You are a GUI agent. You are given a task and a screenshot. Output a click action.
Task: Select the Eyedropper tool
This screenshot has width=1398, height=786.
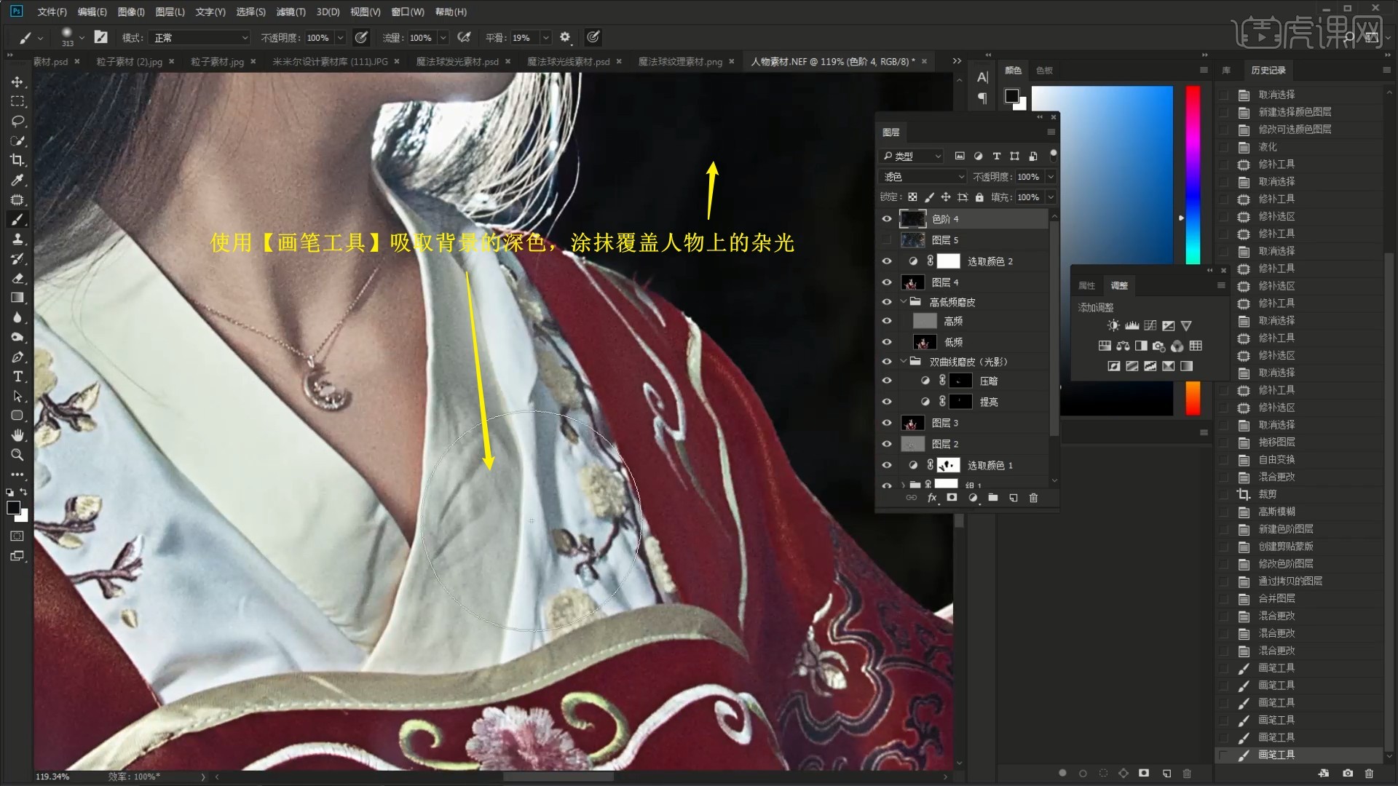point(17,180)
